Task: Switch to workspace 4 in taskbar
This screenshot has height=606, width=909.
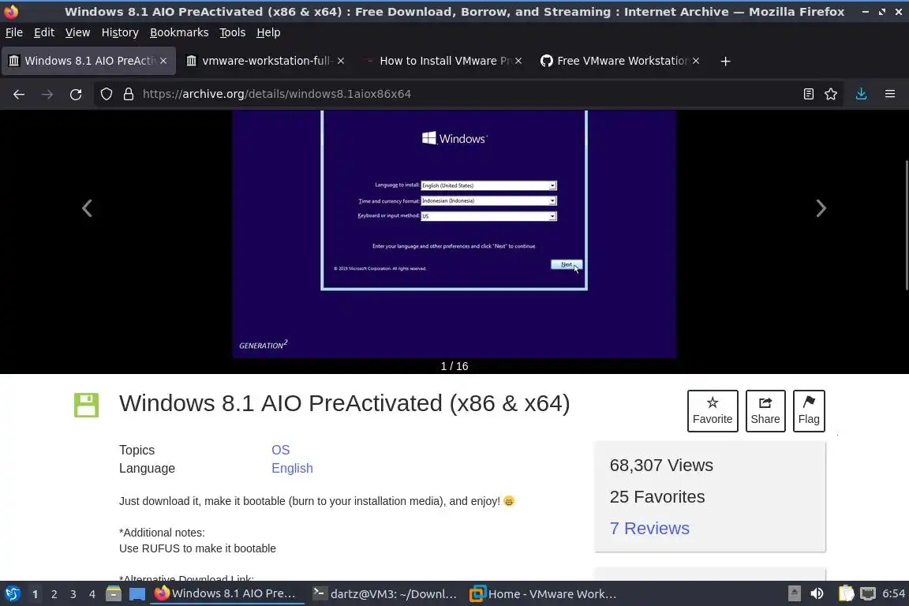Action: coord(92,594)
